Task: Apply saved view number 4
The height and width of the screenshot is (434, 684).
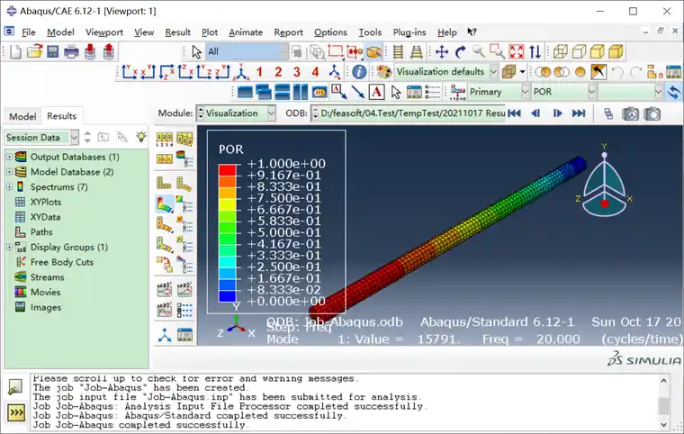Action: tap(315, 72)
